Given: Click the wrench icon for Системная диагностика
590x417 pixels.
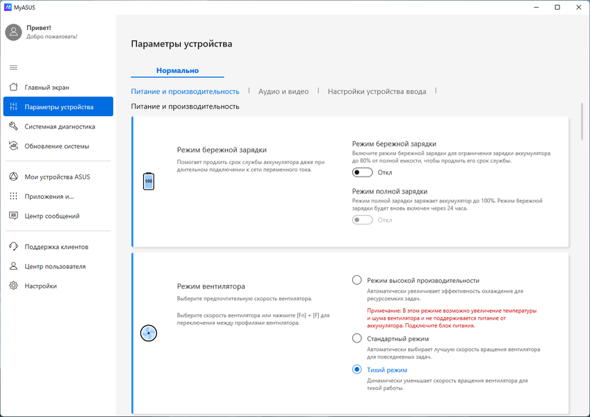Looking at the screenshot, I should 13,126.
